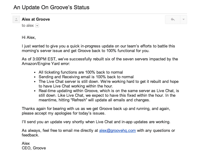Click the "to alex" recipient text
This screenshot has width=212, height=154.
click(28, 26)
